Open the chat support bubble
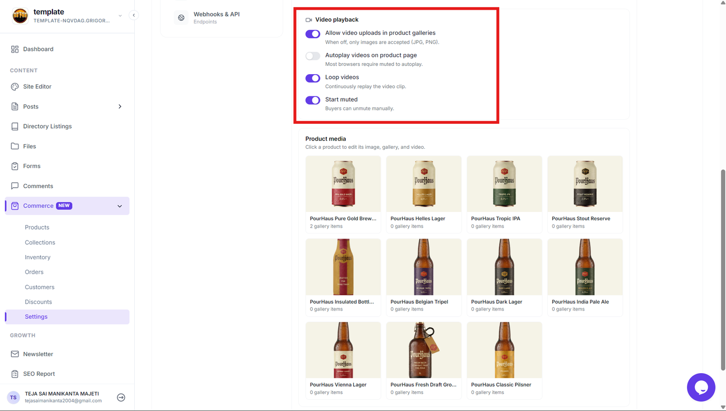This screenshot has height=411, width=726. [701, 387]
